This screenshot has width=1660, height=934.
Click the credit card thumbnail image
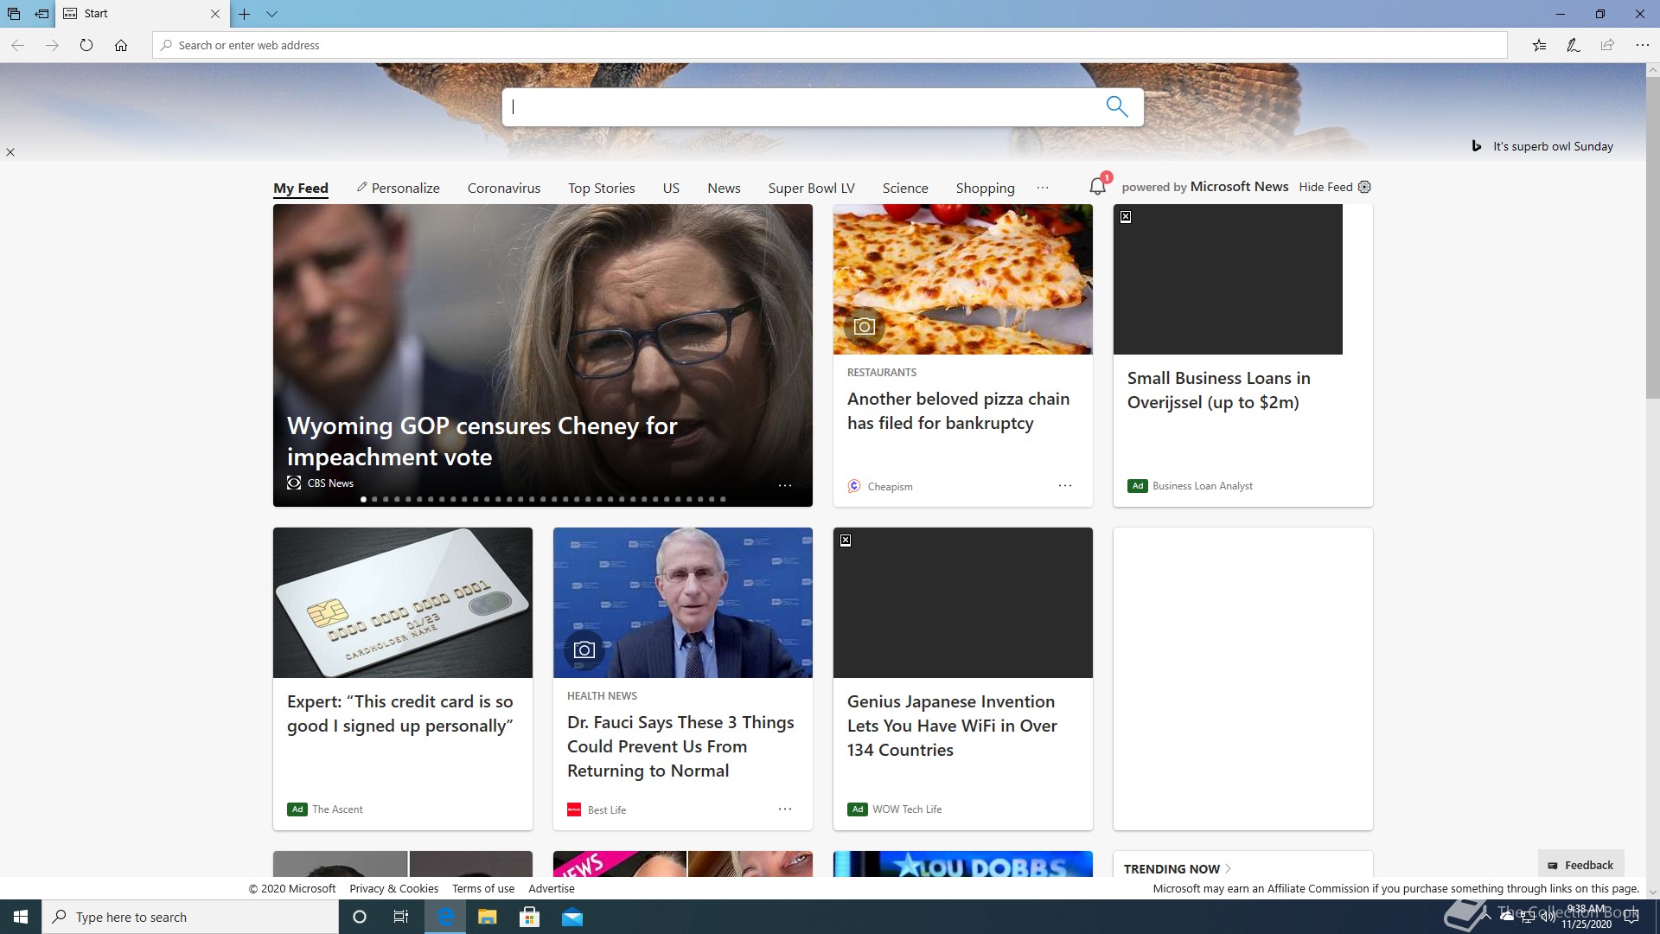click(403, 603)
